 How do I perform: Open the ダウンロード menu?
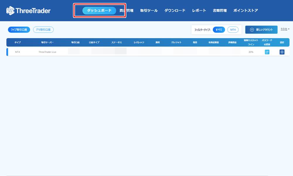coord(175,10)
